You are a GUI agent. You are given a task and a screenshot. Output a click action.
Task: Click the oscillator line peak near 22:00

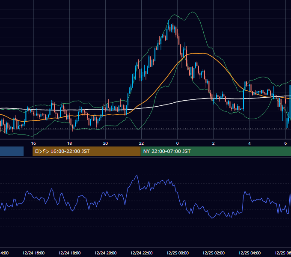(x=137, y=175)
